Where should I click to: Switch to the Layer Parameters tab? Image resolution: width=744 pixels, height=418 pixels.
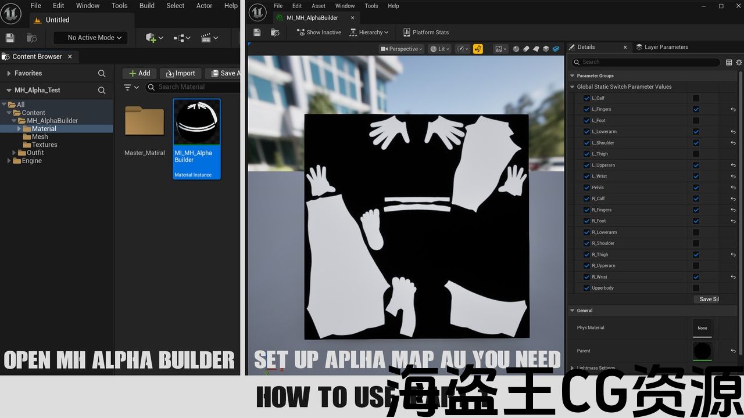pos(662,47)
